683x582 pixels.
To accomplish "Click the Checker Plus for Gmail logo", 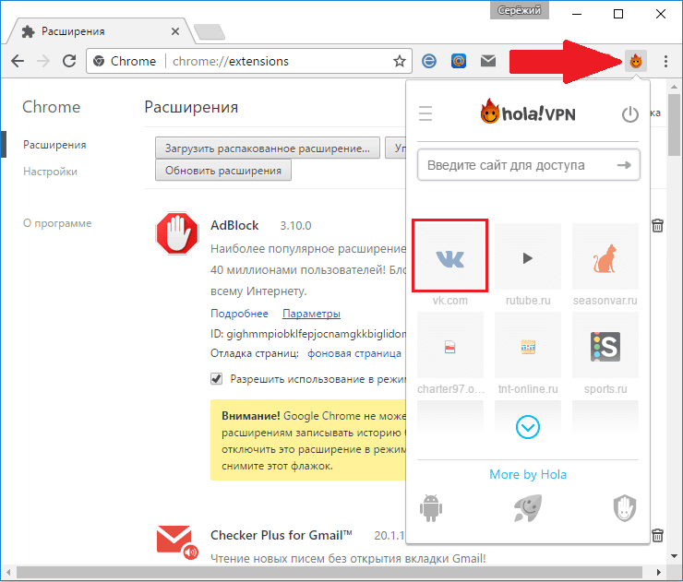I will [x=177, y=542].
